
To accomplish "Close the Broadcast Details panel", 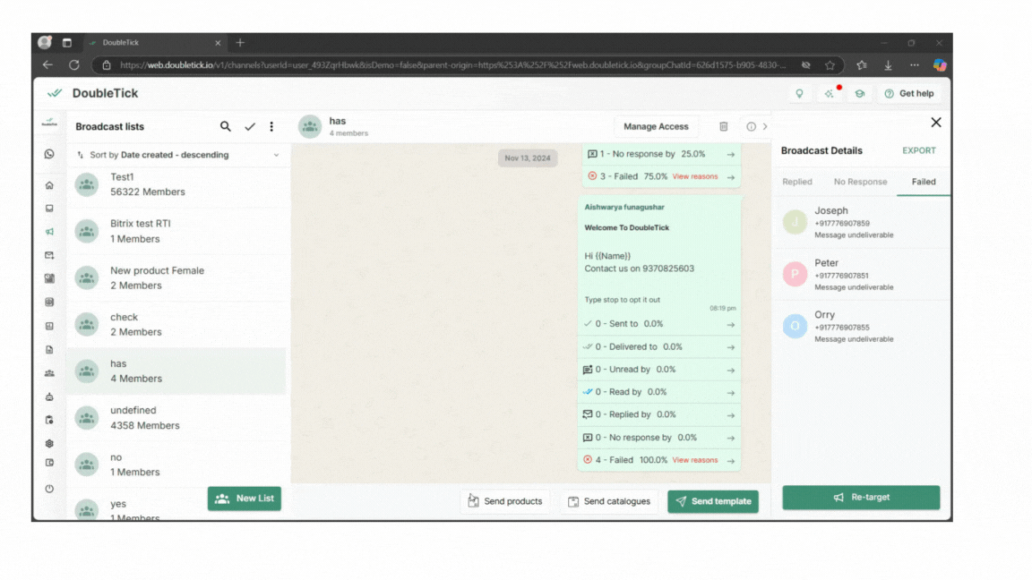I will [x=935, y=123].
